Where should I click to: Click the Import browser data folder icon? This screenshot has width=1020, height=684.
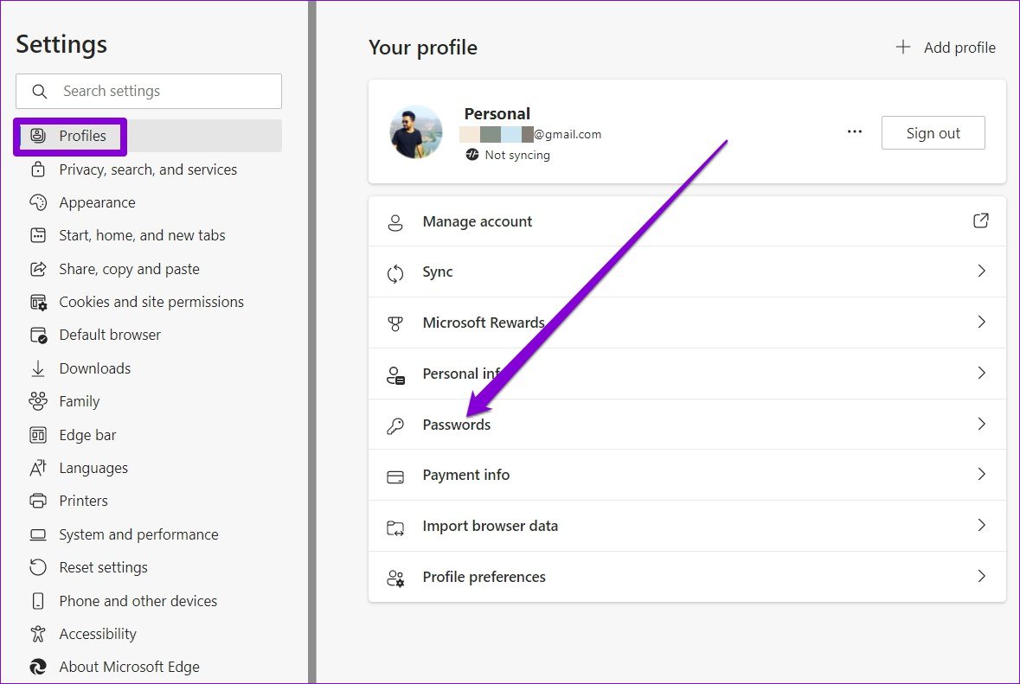pyautogui.click(x=395, y=527)
